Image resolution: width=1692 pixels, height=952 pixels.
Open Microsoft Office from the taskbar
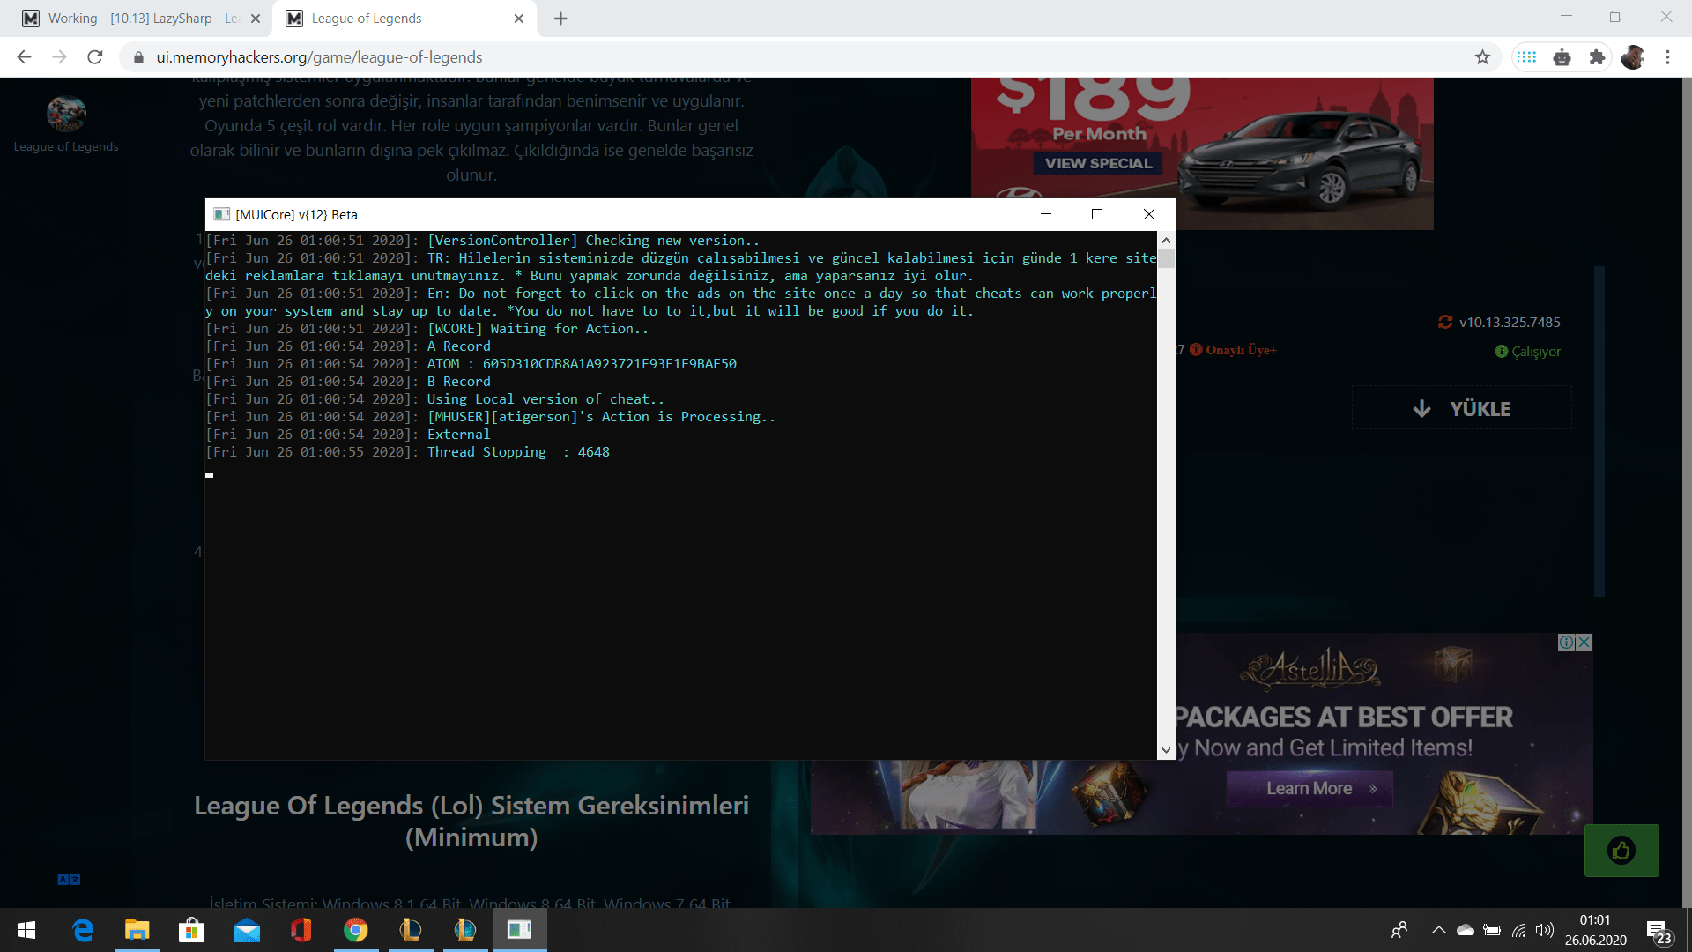tap(301, 930)
